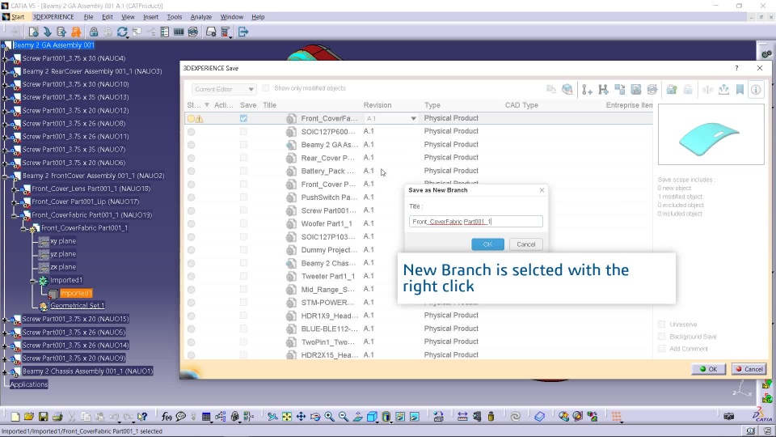Viewport: 776px width, 437px height.
Task: Click the camera Capture icon in bottom toolbar
Action: [x=728, y=417]
